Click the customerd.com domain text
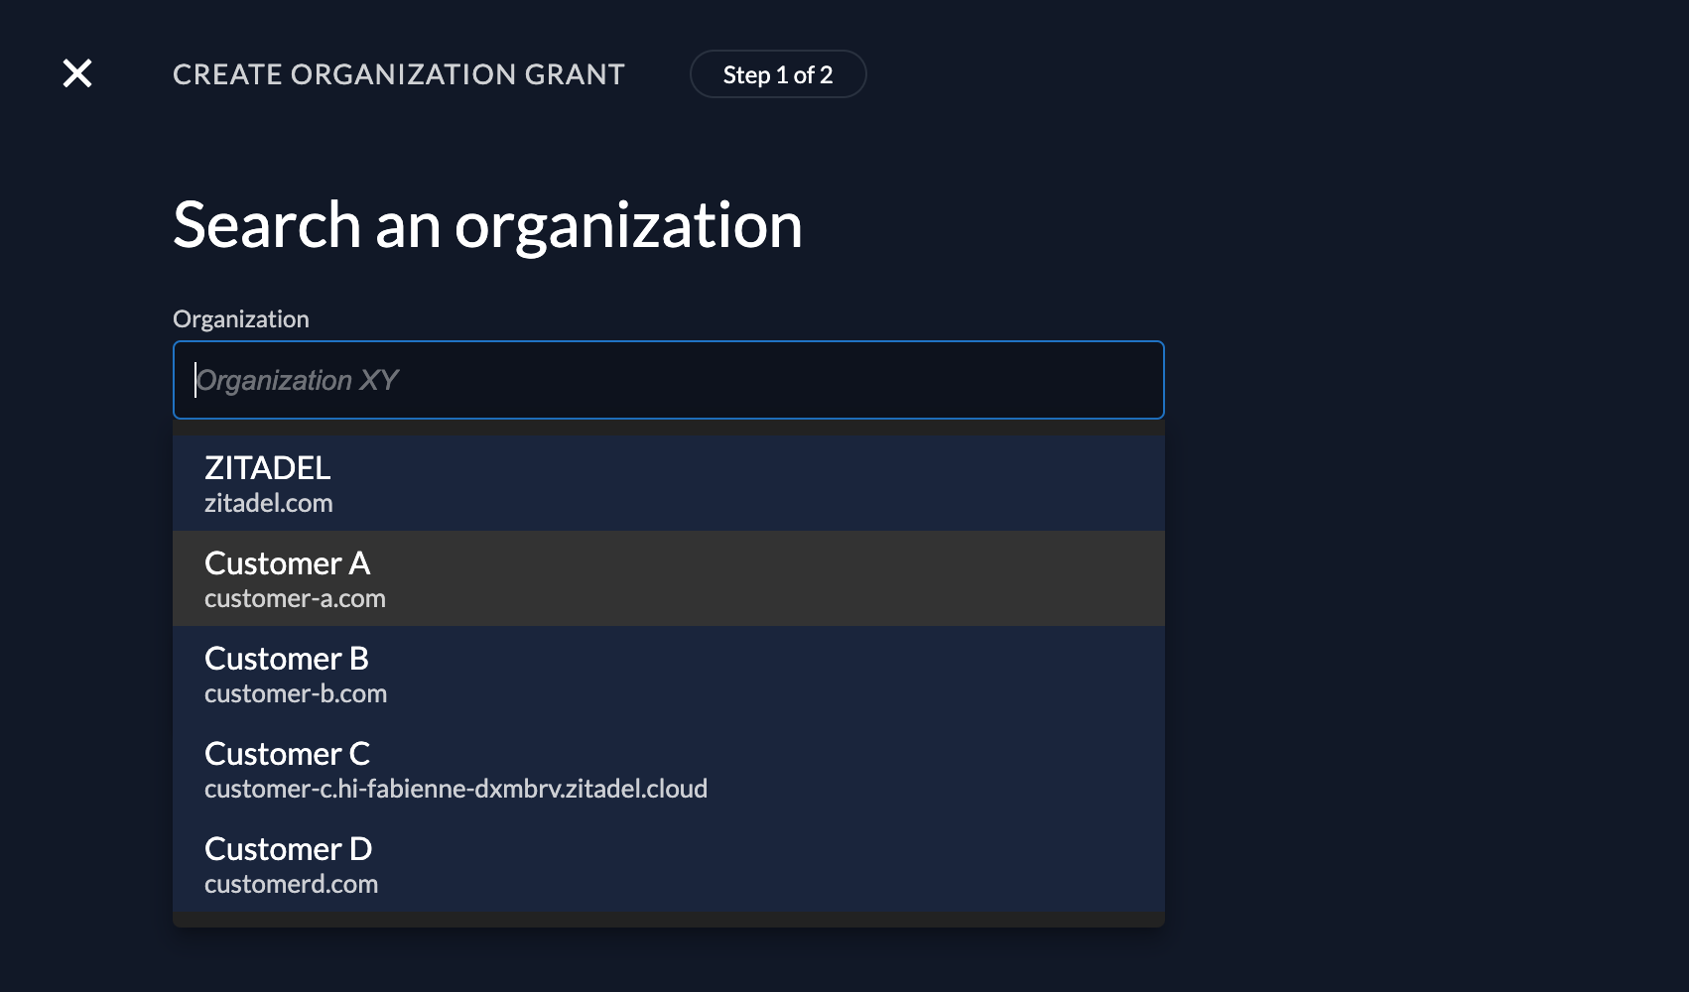Screen dimensions: 1689x992 pyautogui.click(x=291, y=883)
